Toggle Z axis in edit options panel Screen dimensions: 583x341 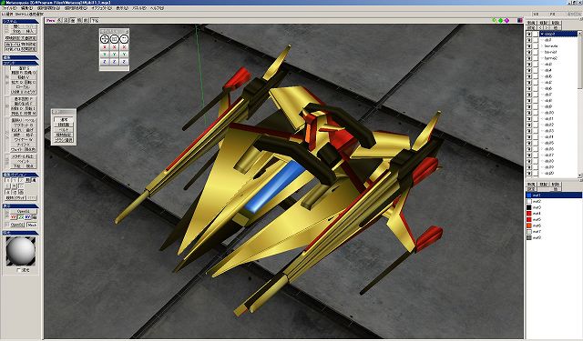(x=22, y=180)
